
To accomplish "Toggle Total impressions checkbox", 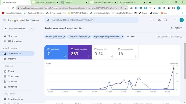I will click(x=72, y=49).
